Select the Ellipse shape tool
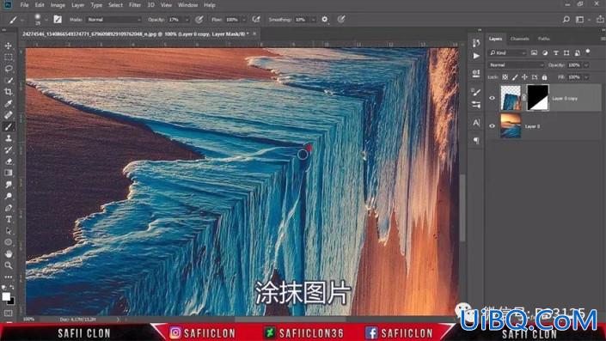The height and width of the screenshot is (341, 606). (8, 242)
